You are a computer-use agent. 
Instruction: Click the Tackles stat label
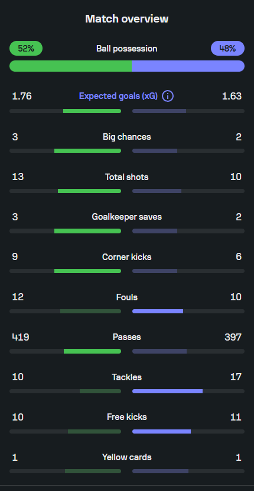click(127, 377)
